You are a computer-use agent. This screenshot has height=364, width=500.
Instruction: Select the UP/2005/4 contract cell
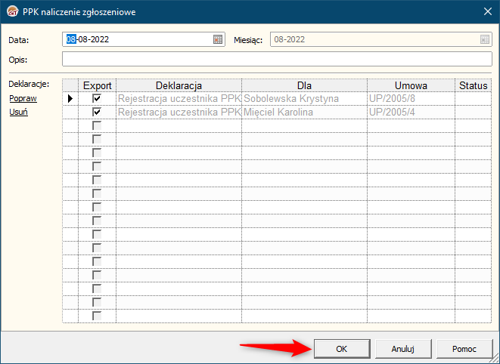pos(411,112)
